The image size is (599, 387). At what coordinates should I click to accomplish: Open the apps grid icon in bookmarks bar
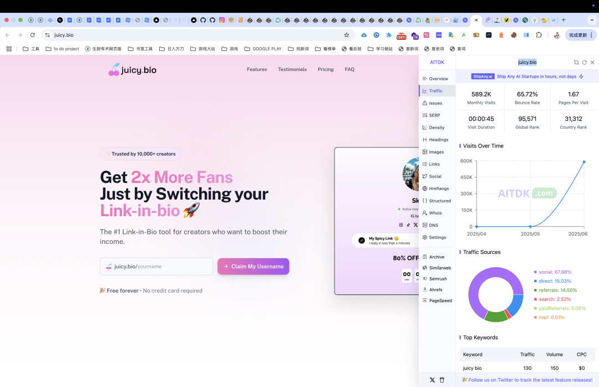[9, 49]
